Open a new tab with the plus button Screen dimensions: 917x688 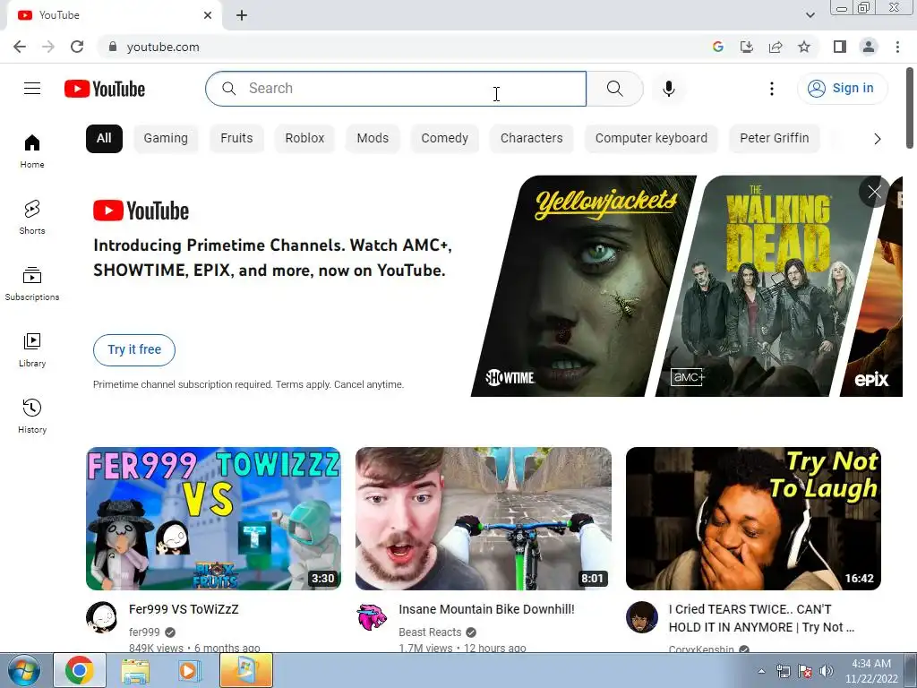point(242,15)
